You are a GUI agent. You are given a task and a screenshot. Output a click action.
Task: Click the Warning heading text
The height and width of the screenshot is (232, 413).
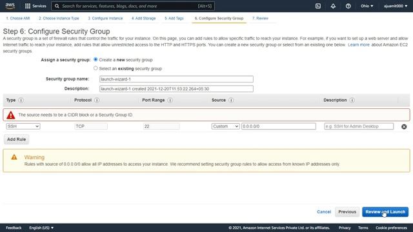coord(34,157)
